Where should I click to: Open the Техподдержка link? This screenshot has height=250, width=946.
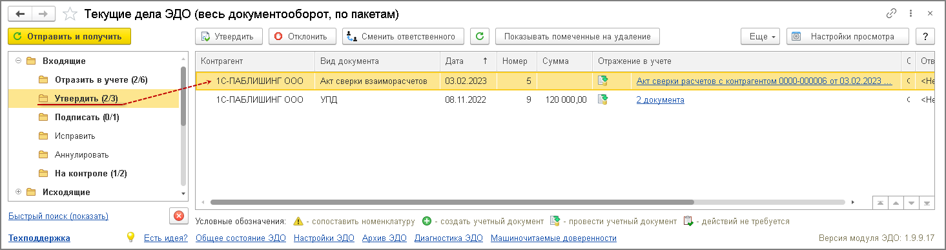(39, 238)
